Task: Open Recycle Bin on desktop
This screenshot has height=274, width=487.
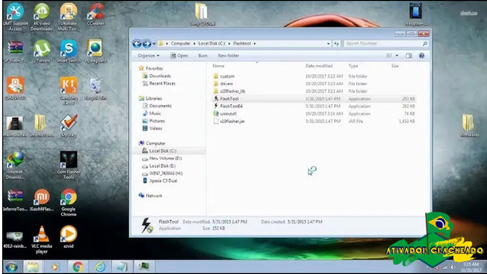Action: coord(95,89)
